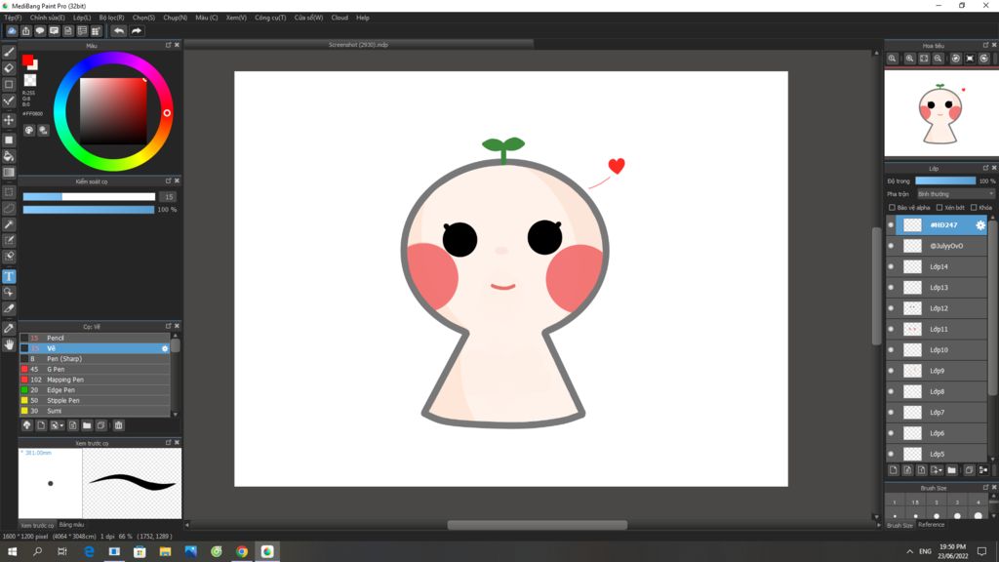This screenshot has height=562, width=999.
Task: Open Chrome from taskbar
Action: (242, 551)
